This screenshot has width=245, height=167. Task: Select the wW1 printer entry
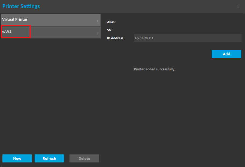click(16, 32)
